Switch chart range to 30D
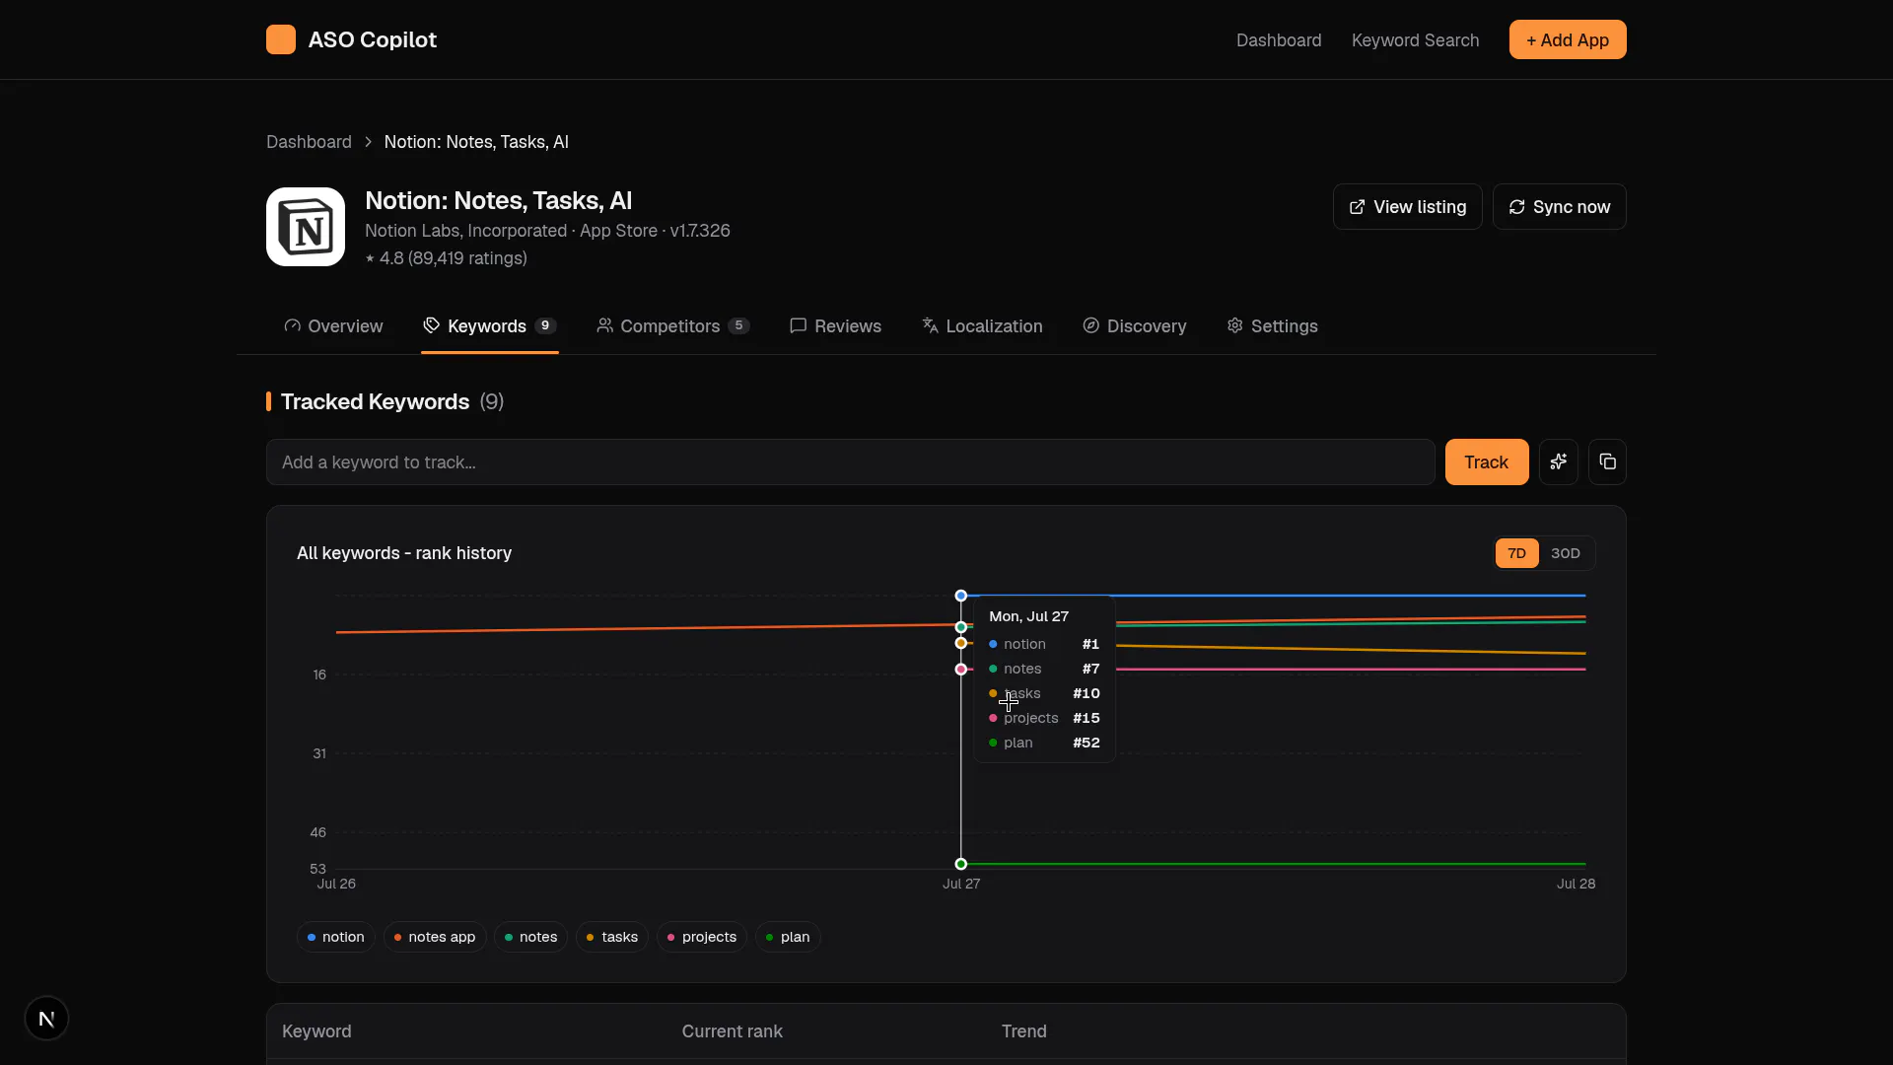This screenshot has height=1065, width=1893. (1566, 553)
